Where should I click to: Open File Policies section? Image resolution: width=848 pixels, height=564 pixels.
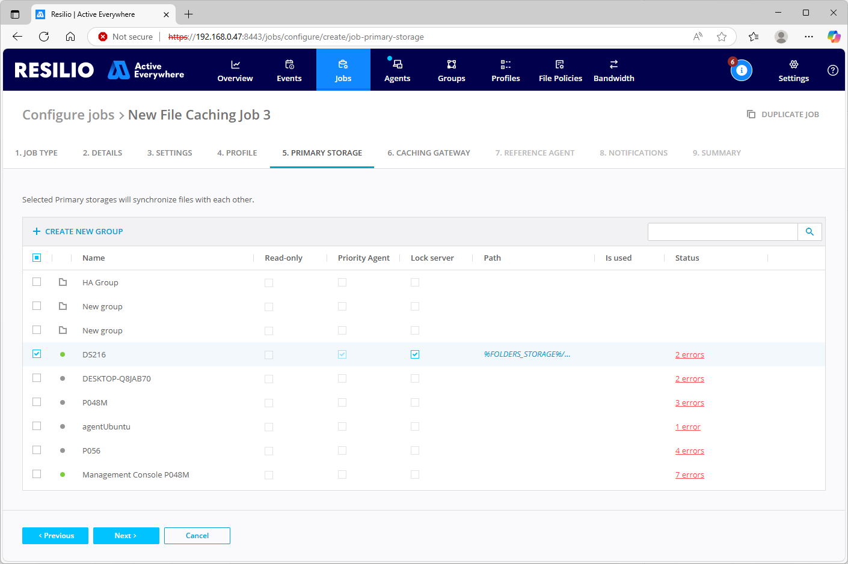(x=560, y=70)
